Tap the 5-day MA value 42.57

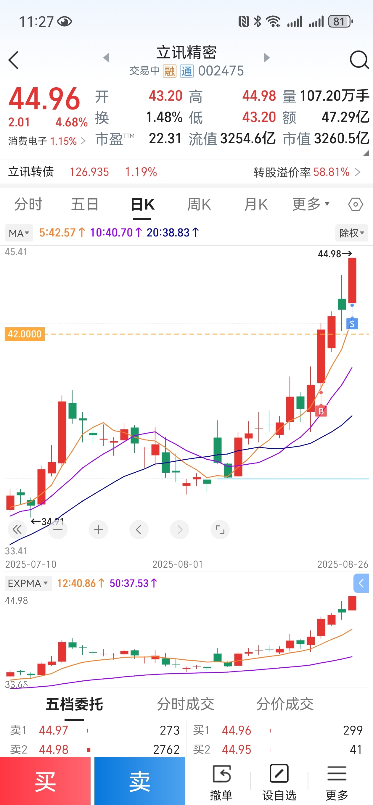point(62,233)
